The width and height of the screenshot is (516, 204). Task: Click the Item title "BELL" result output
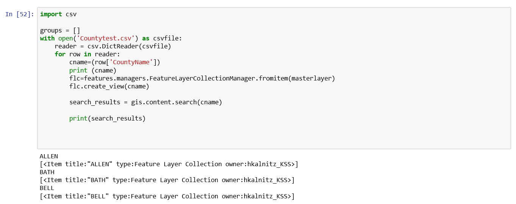(167, 196)
